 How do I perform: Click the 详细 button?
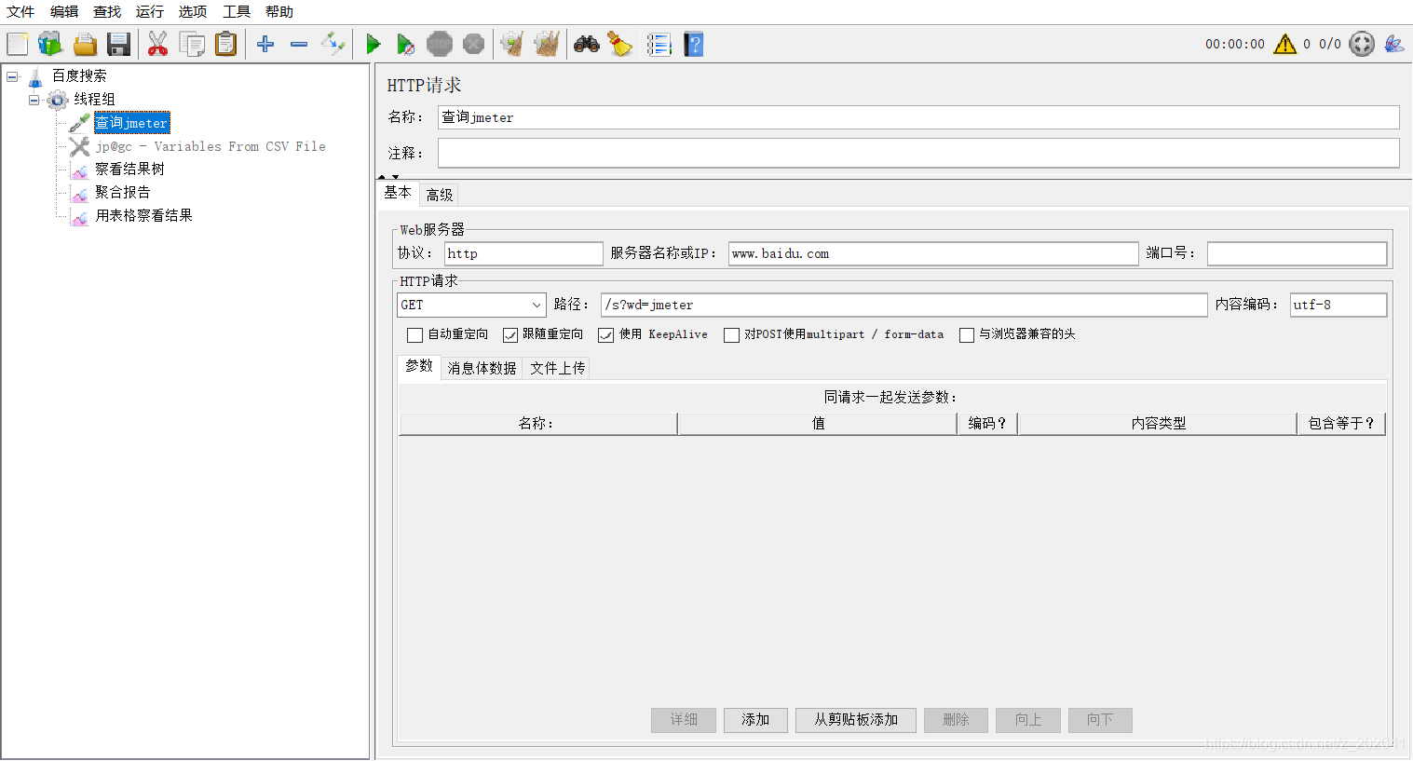click(684, 720)
